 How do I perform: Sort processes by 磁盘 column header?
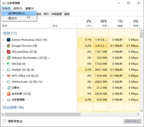(x=116, y=24)
